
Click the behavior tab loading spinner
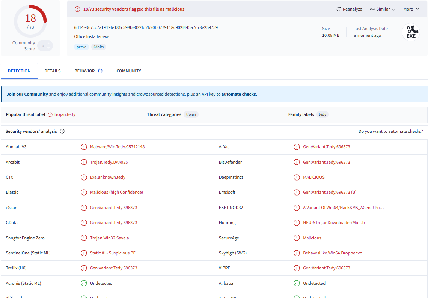click(100, 71)
